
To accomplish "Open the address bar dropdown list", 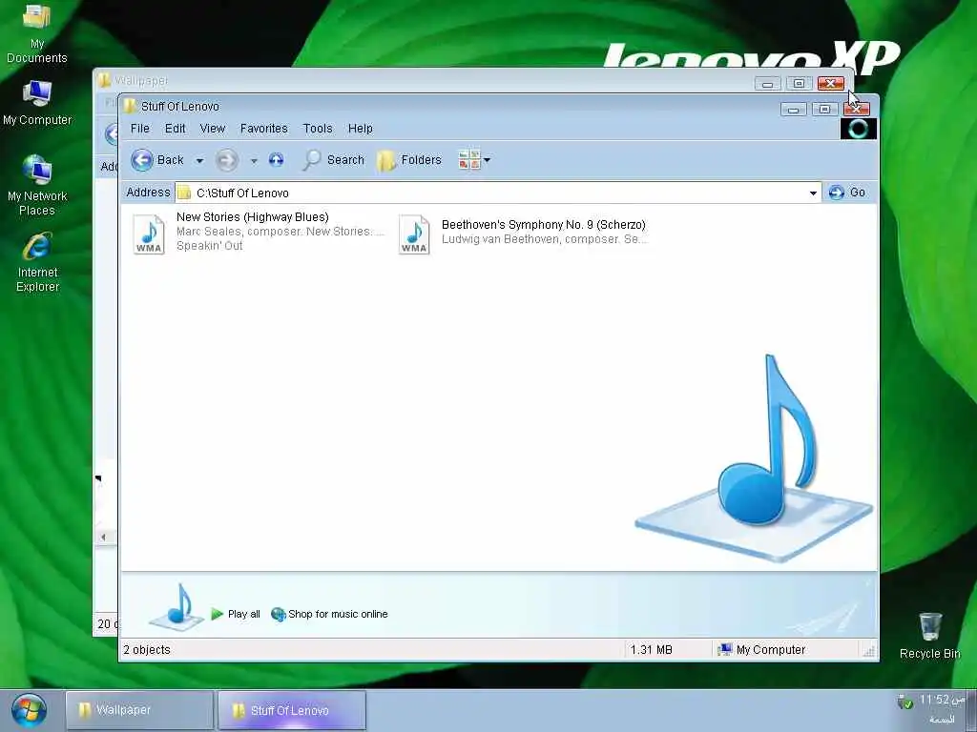I will (x=813, y=193).
